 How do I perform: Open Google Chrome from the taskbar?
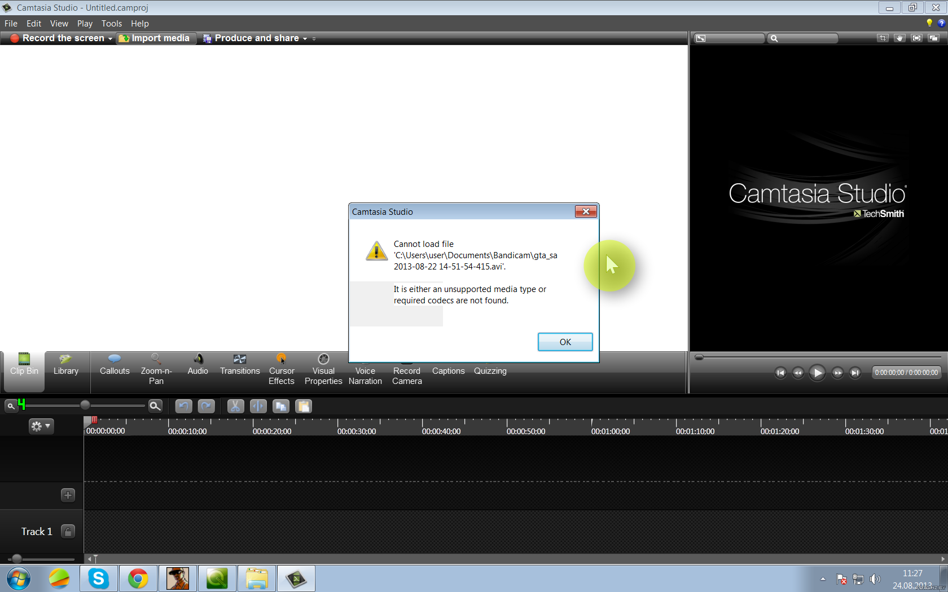click(x=138, y=578)
